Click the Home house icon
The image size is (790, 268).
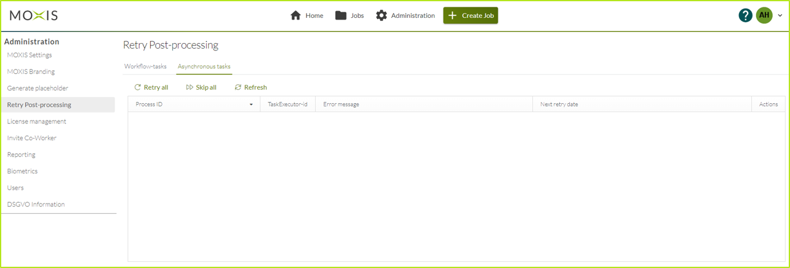coord(295,15)
